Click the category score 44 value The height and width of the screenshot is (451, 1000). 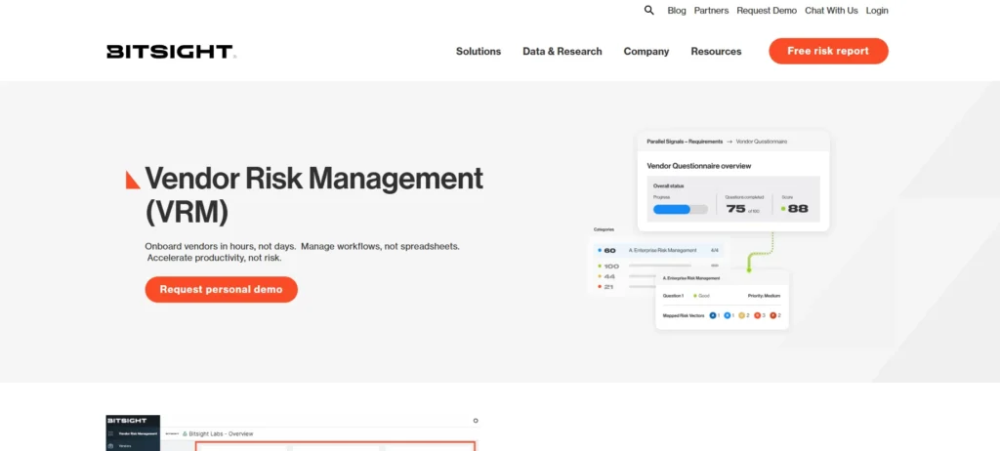[x=609, y=276]
